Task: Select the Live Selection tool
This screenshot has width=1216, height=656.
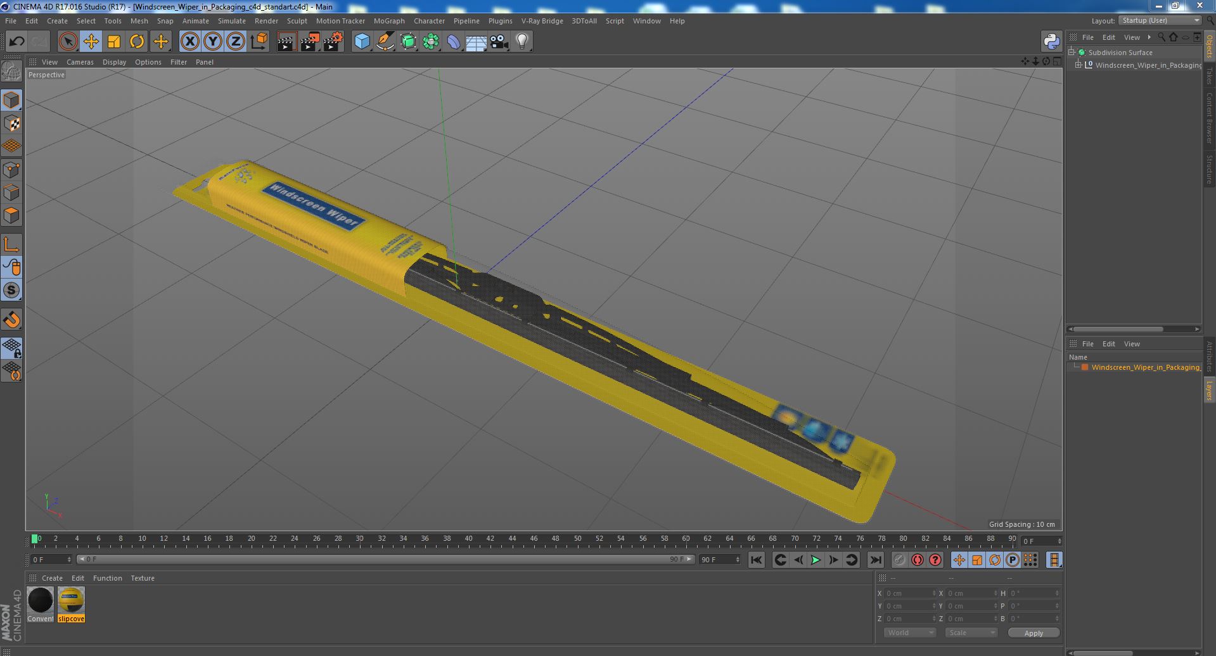Action: tap(68, 42)
